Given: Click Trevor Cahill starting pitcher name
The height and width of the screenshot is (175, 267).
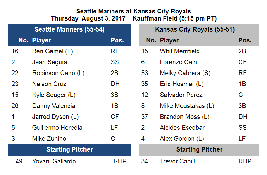Looking at the screenshot, I should [x=178, y=161].
